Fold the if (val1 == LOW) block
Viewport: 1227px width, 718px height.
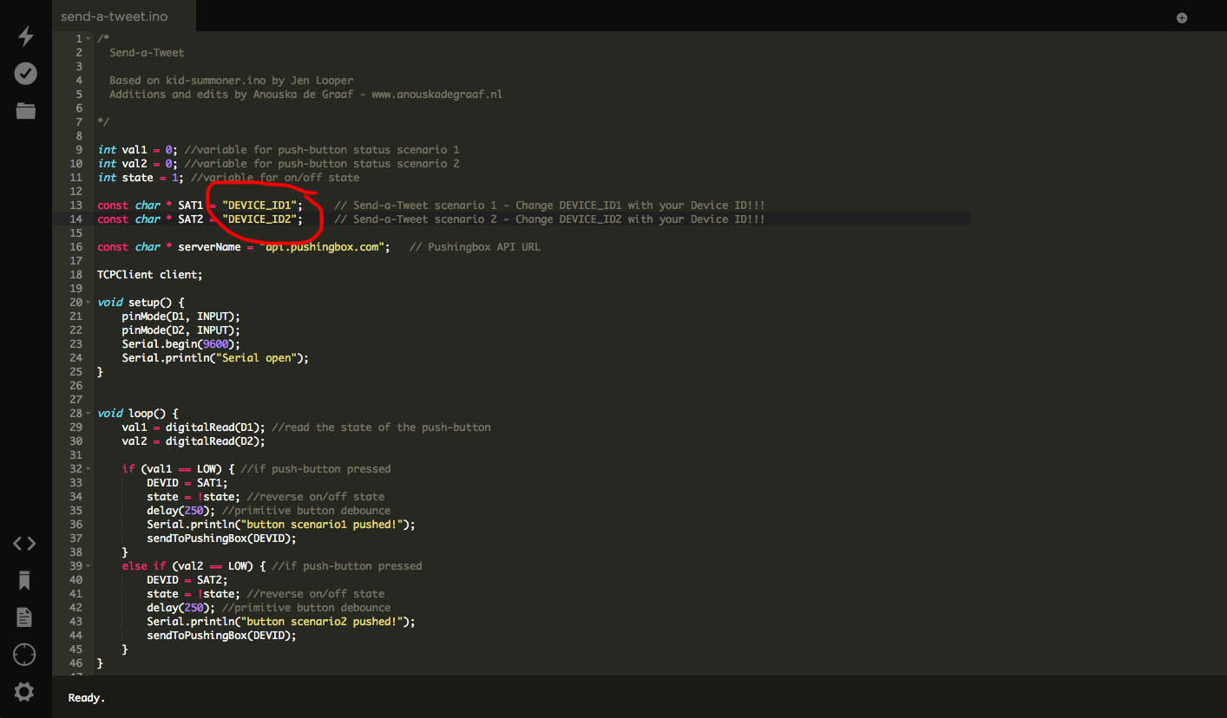click(90, 469)
